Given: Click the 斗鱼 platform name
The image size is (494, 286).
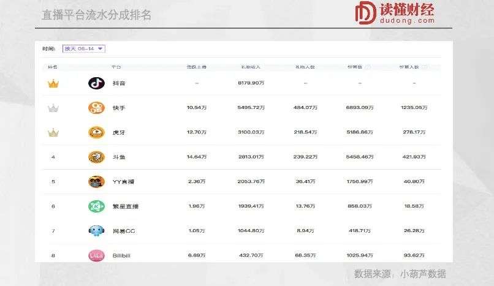Looking at the screenshot, I should [119, 157].
